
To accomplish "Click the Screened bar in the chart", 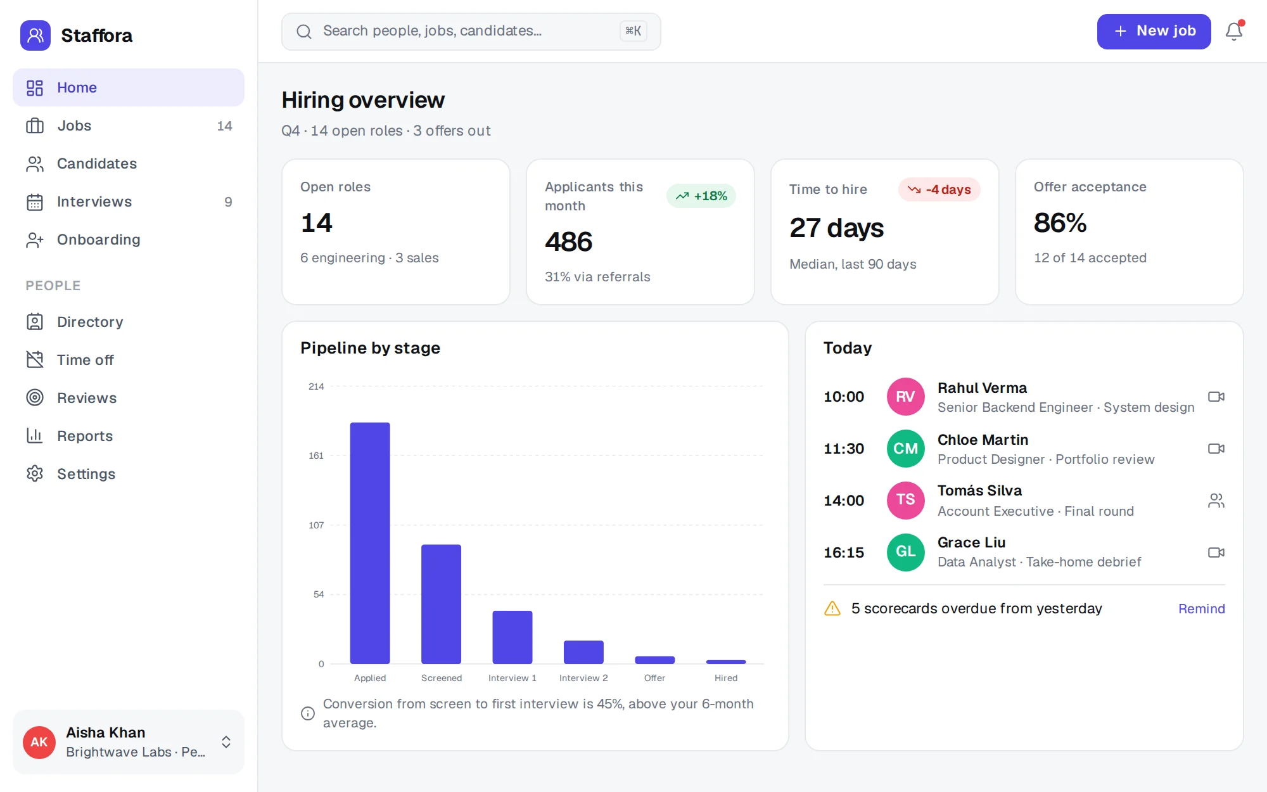I will click(x=442, y=604).
